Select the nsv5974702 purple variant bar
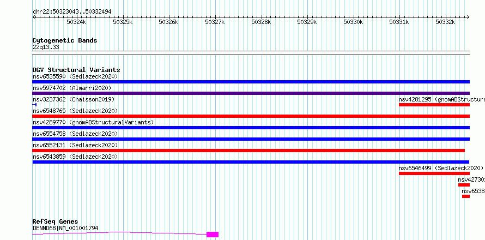This screenshot has height=240, width=485. click(x=251, y=93)
